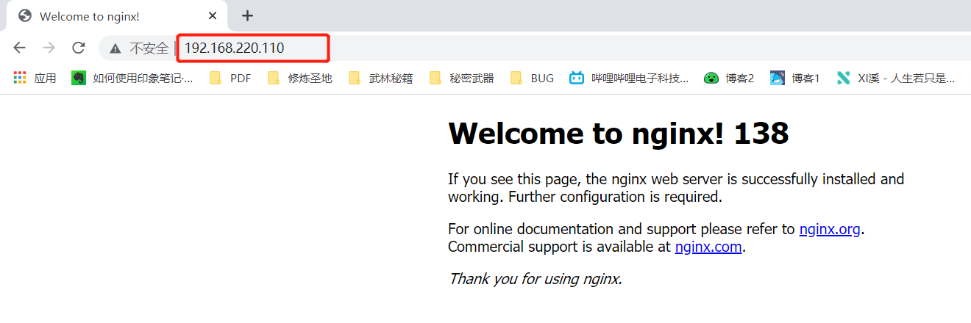
Task: Open the BUG bookmarks folder
Action: pos(532,78)
